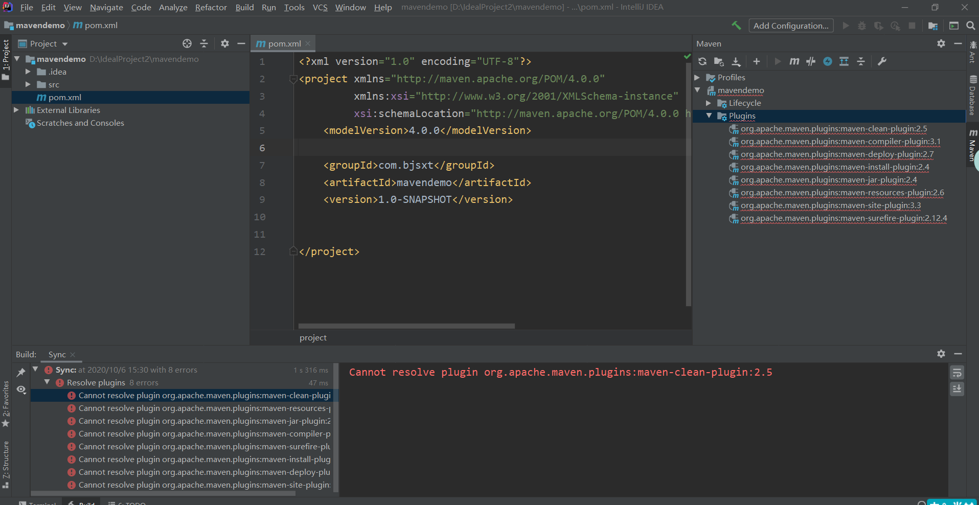This screenshot has height=505, width=979.
Task: Close the Sync tab
Action: pyautogui.click(x=73, y=355)
